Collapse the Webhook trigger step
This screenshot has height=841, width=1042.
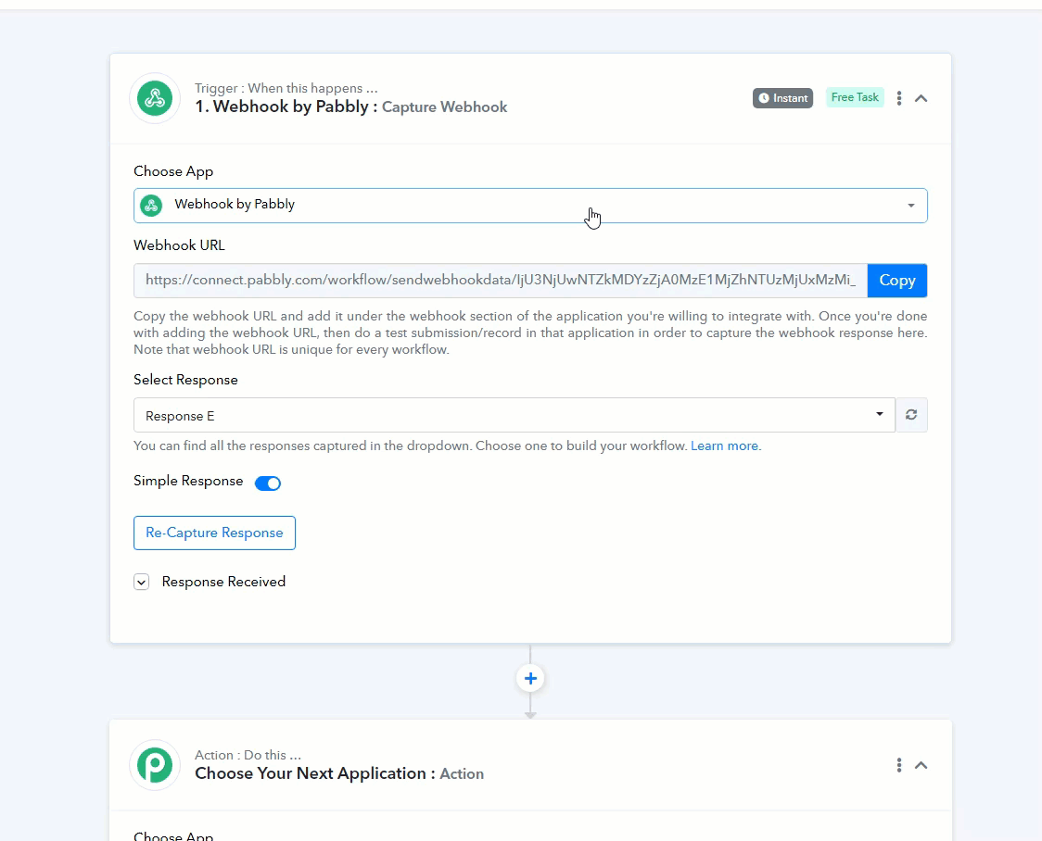pyautogui.click(x=921, y=98)
